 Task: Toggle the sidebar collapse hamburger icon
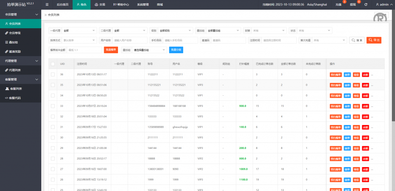47,5
